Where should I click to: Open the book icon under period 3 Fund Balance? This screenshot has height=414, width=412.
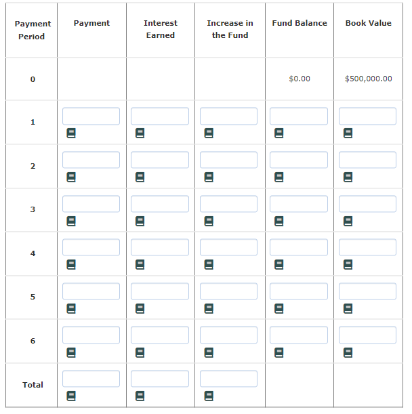pyautogui.click(x=279, y=222)
